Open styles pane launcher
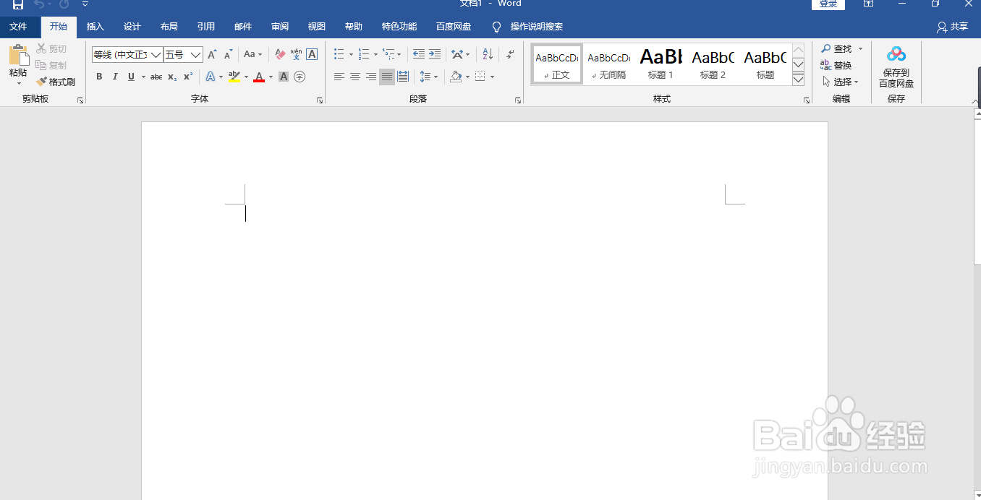The width and height of the screenshot is (981, 500). click(807, 100)
